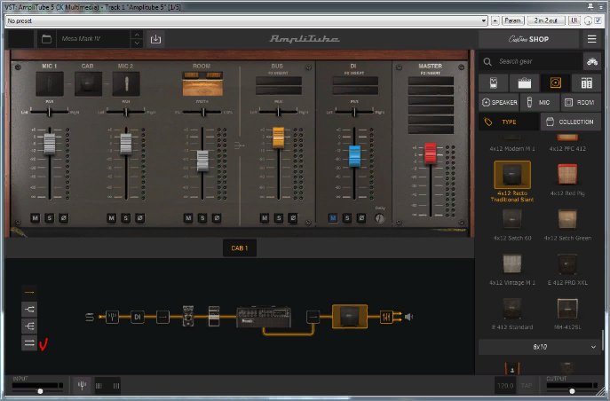Solo the DI channel
Viewport: 610px width, 401px height.
click(347, 218)
